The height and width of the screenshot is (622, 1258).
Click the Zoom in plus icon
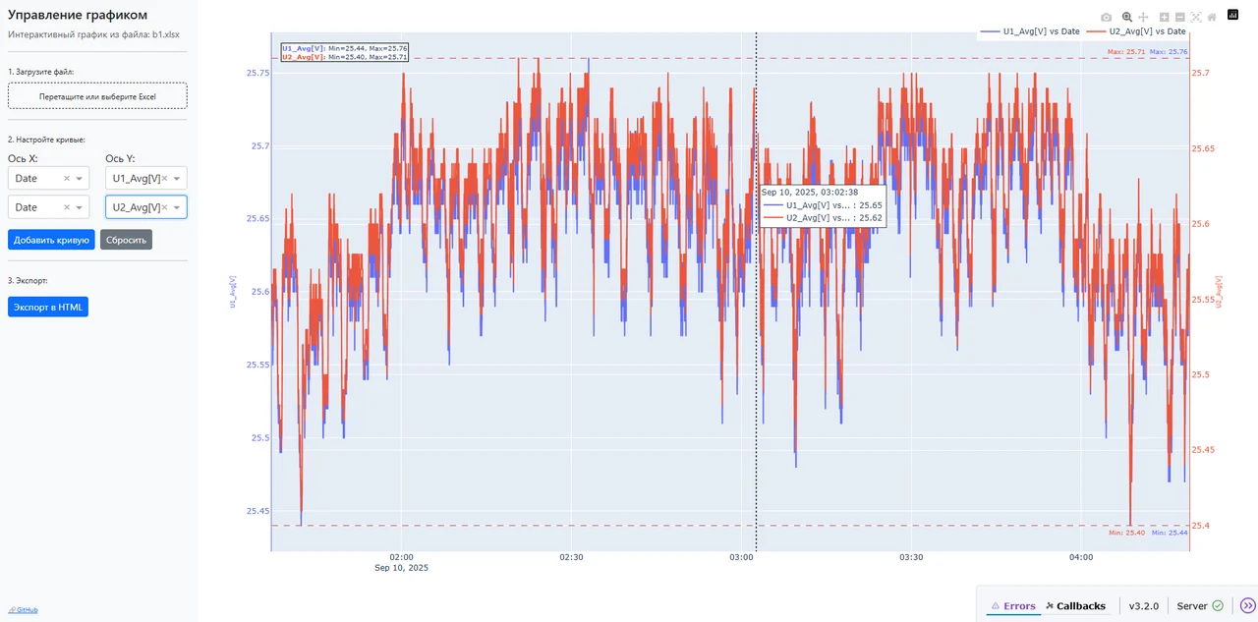(x=1164, y=17)
